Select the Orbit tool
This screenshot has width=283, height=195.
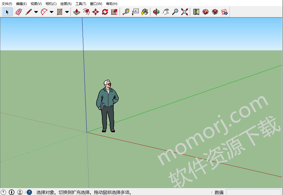[x=156, y=12]
